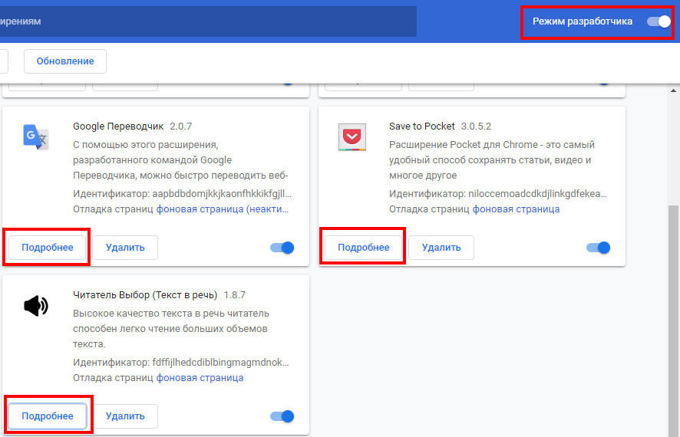Select the Идентификатор: fdffijlhedcdiblbingmagmdnok text
680x437 pixels.
[181, 362]
